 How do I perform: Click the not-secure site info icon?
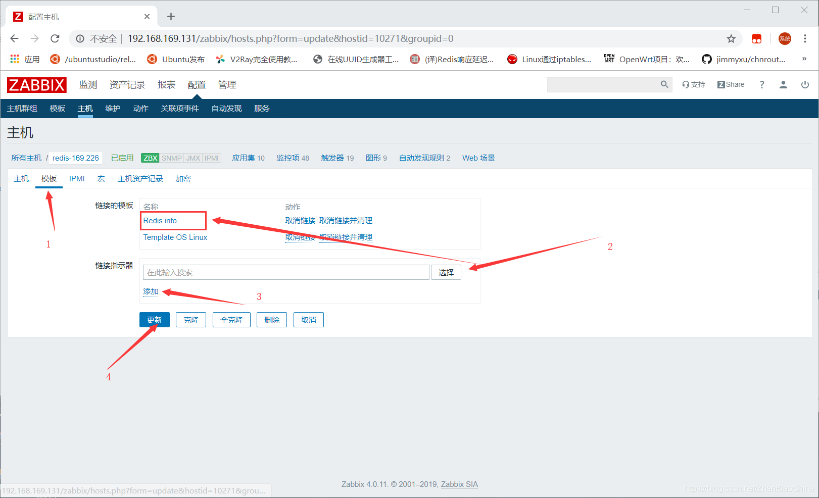pyautogui.click(x=80, y=38)
